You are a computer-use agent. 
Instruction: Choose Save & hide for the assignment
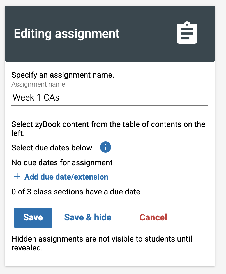pos(88,218)
